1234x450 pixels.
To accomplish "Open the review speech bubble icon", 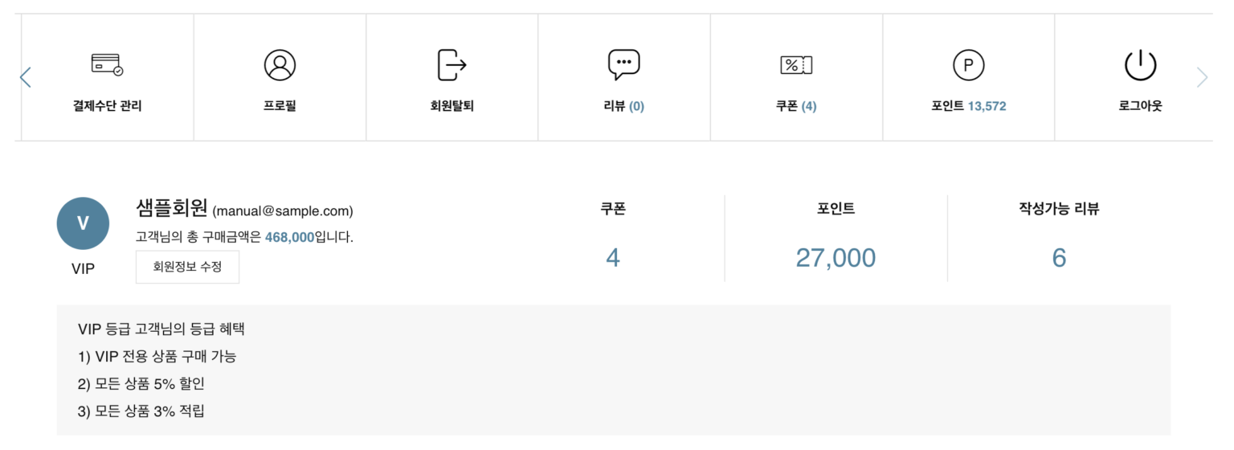I will [624, 64].
